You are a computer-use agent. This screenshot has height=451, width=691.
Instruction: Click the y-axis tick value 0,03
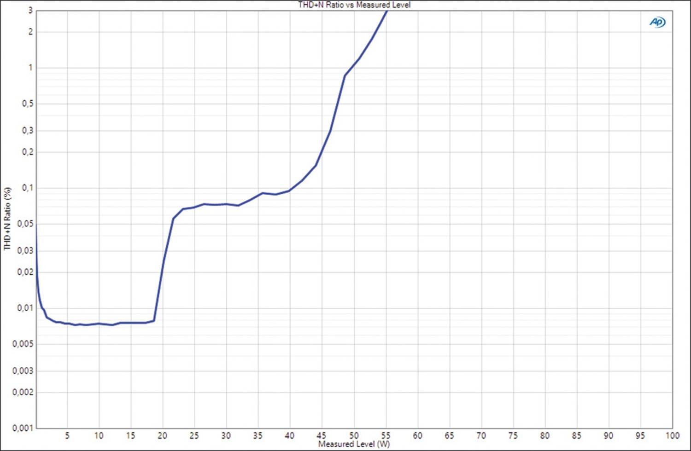tap(25, 251)
